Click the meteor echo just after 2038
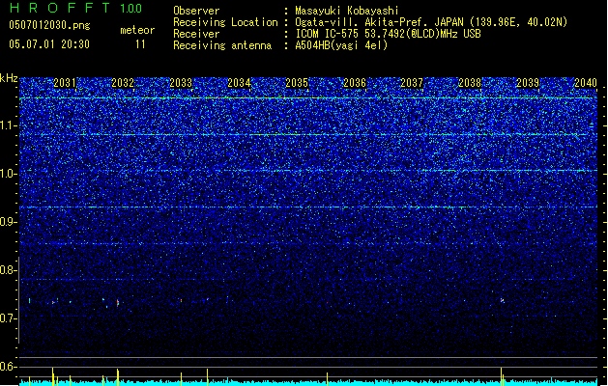This screenshot has width=608, height=386. 502,300
